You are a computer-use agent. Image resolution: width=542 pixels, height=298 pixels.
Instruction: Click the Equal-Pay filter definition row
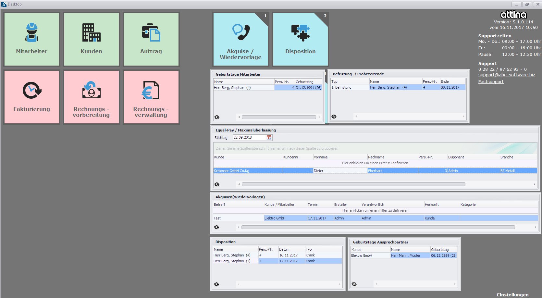click(x=375, y=163)
